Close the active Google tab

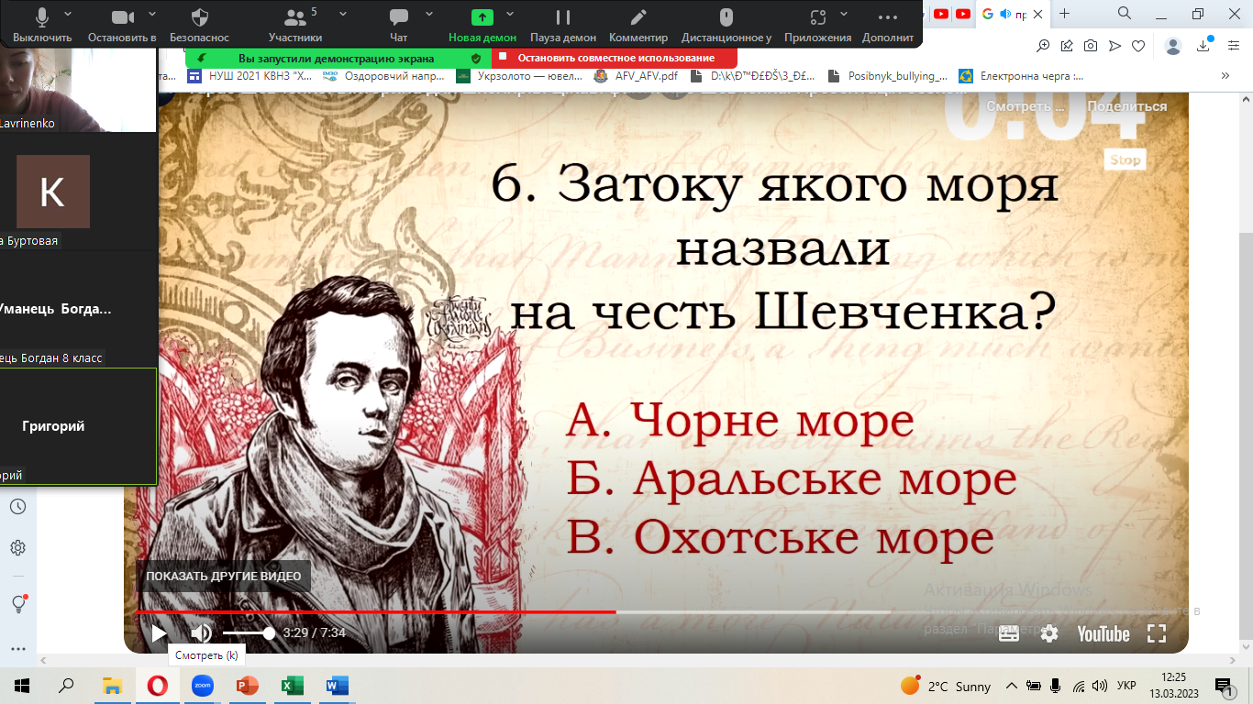tap(1037, 14)
